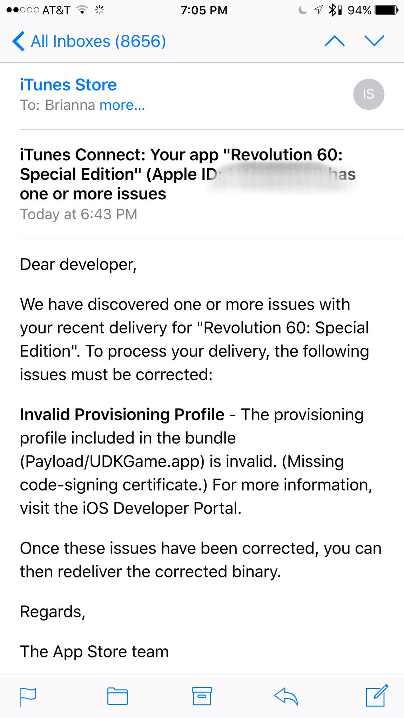Viewport: 404px width, 718px height.
Task: Tap the reply arrow icon
Action: (286, 696)
